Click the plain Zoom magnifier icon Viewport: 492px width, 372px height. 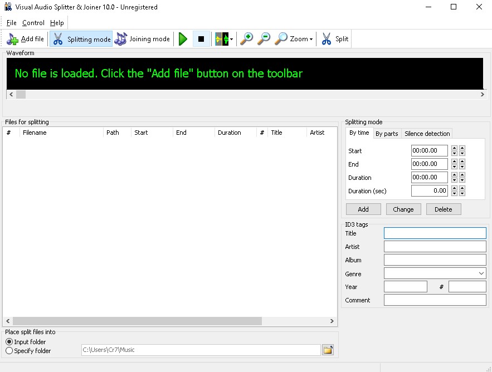coord(281,39)
